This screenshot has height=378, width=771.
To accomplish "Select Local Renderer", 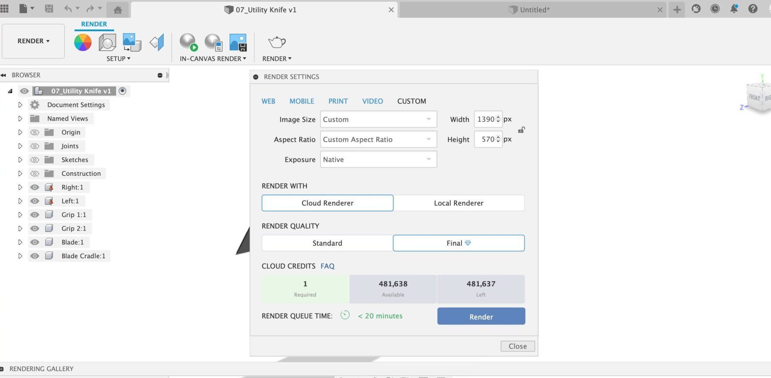I will pyautogui.click(x=459, y=203).
